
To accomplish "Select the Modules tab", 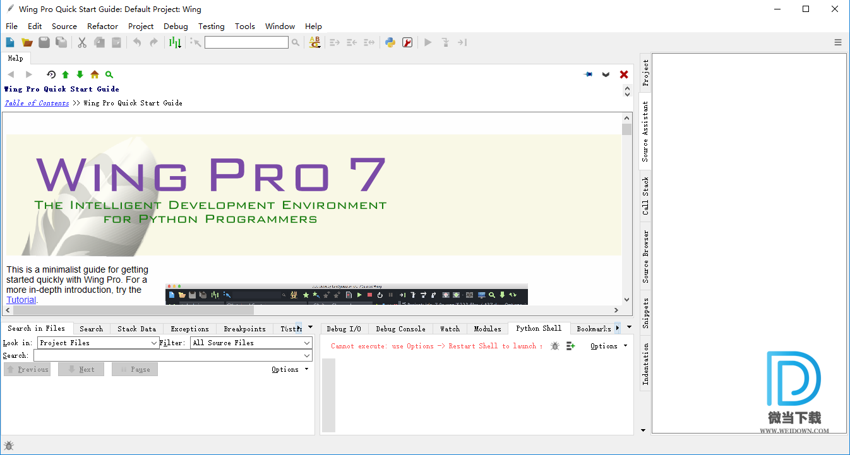I will pos(488,329).
